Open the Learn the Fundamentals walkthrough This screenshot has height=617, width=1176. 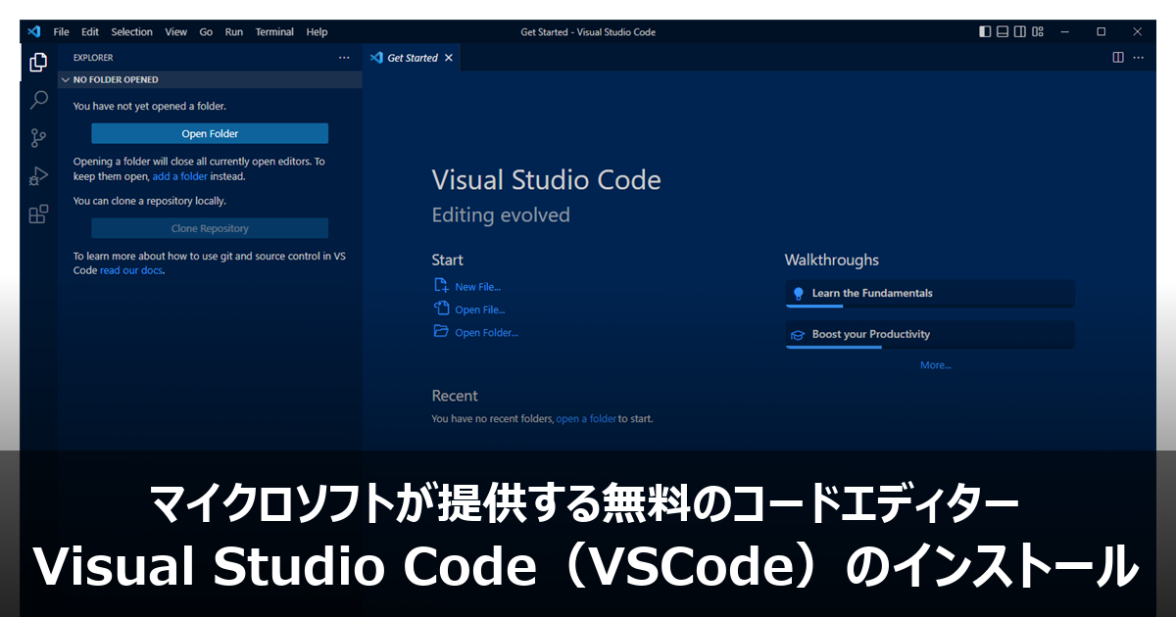click(x=930, y=294)
